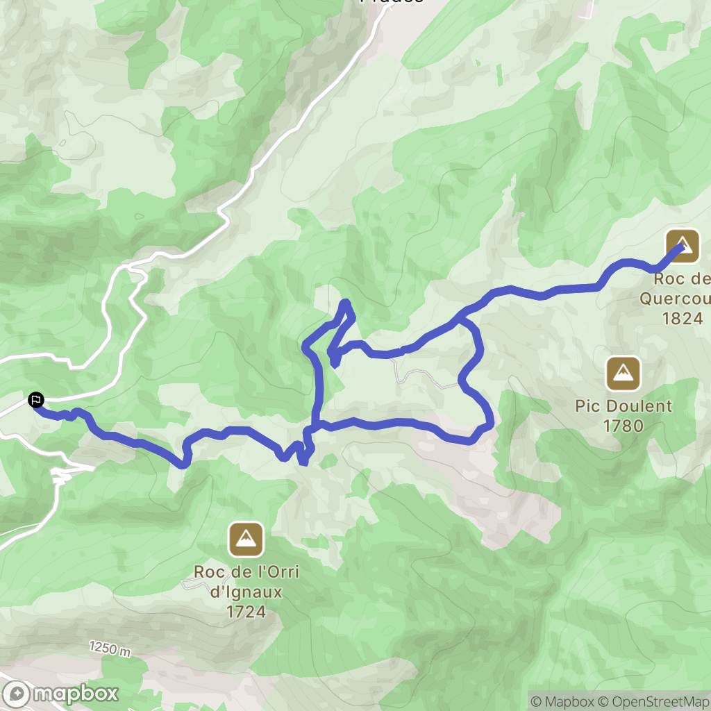Select the Roc de l'Orri d'Ignaux 1724 label
This screenshot has width=711, height=711.
click(x=246, y=592)
